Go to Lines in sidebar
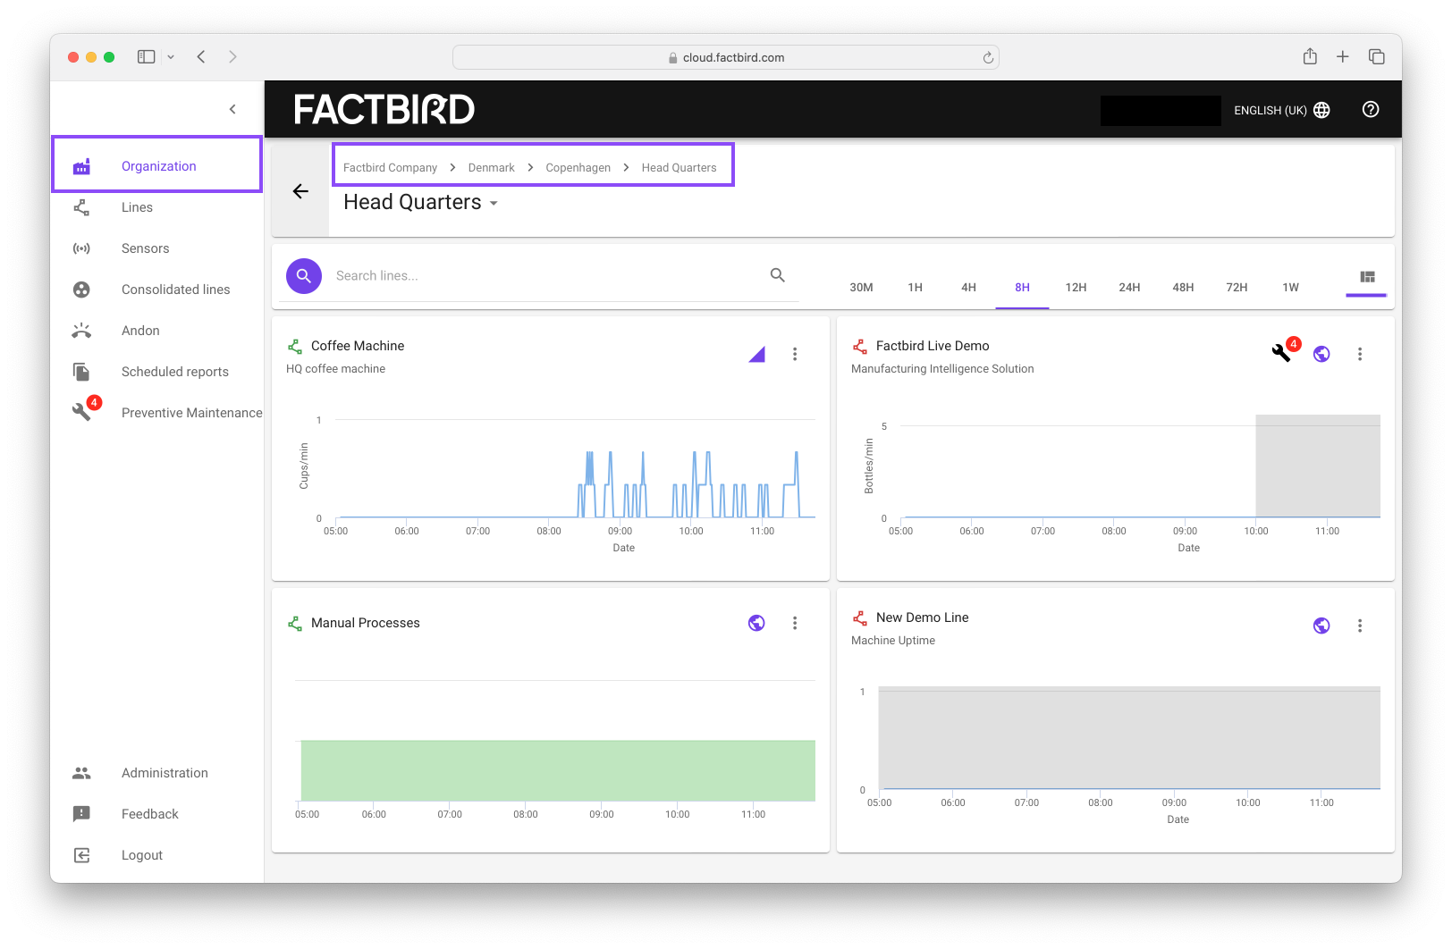 click(x=137, y=207)
